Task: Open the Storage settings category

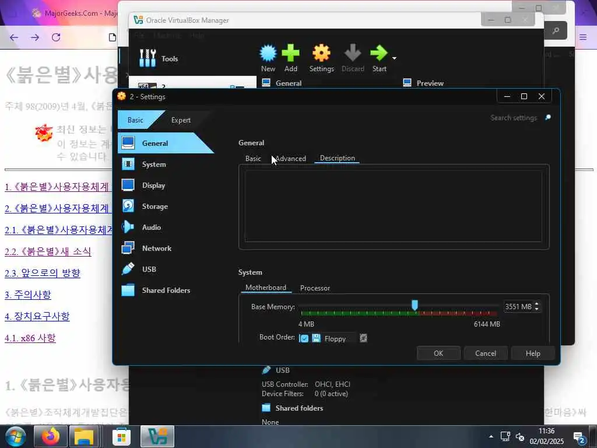Action: [154, 206]
